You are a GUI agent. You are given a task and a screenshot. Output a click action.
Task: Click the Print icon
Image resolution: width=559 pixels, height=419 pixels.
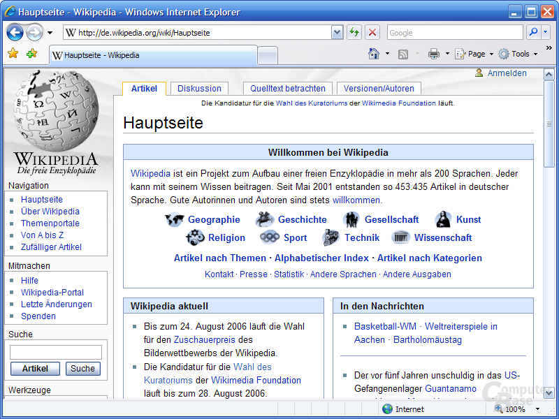(433, 54)
